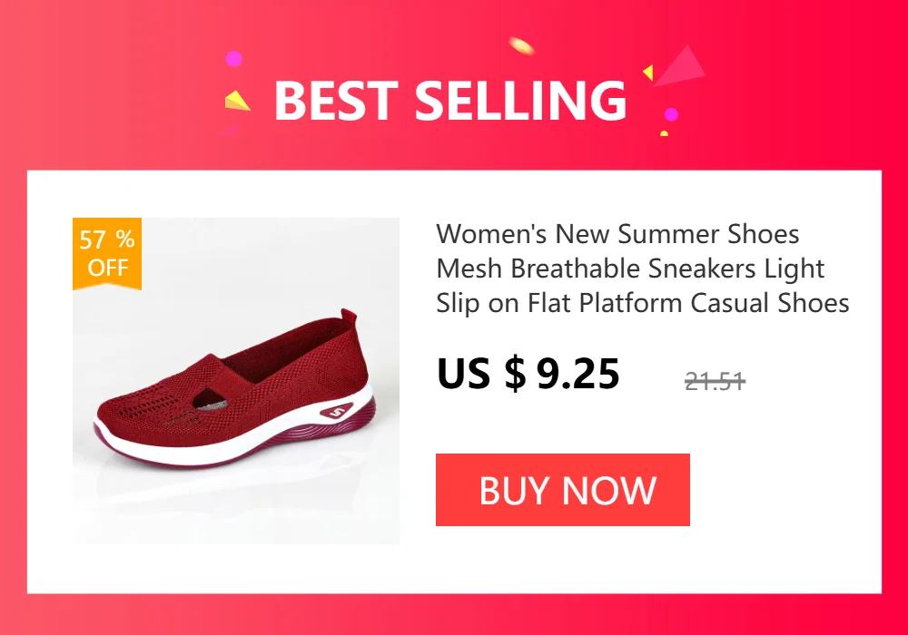Image resolution: width=908 pixels, height=635 pixels.
Task: Click the 57% OFF orange discount badge
Action: click(x=107, y=253)
